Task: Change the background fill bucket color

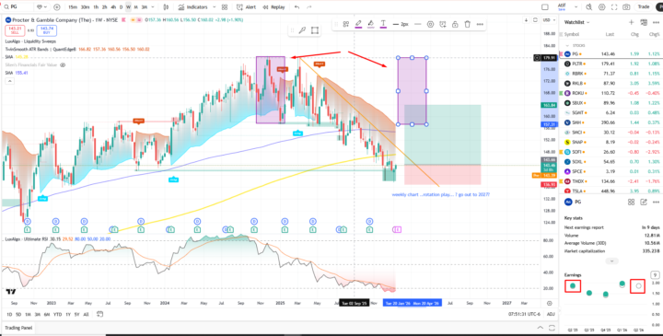Action: 370,24
